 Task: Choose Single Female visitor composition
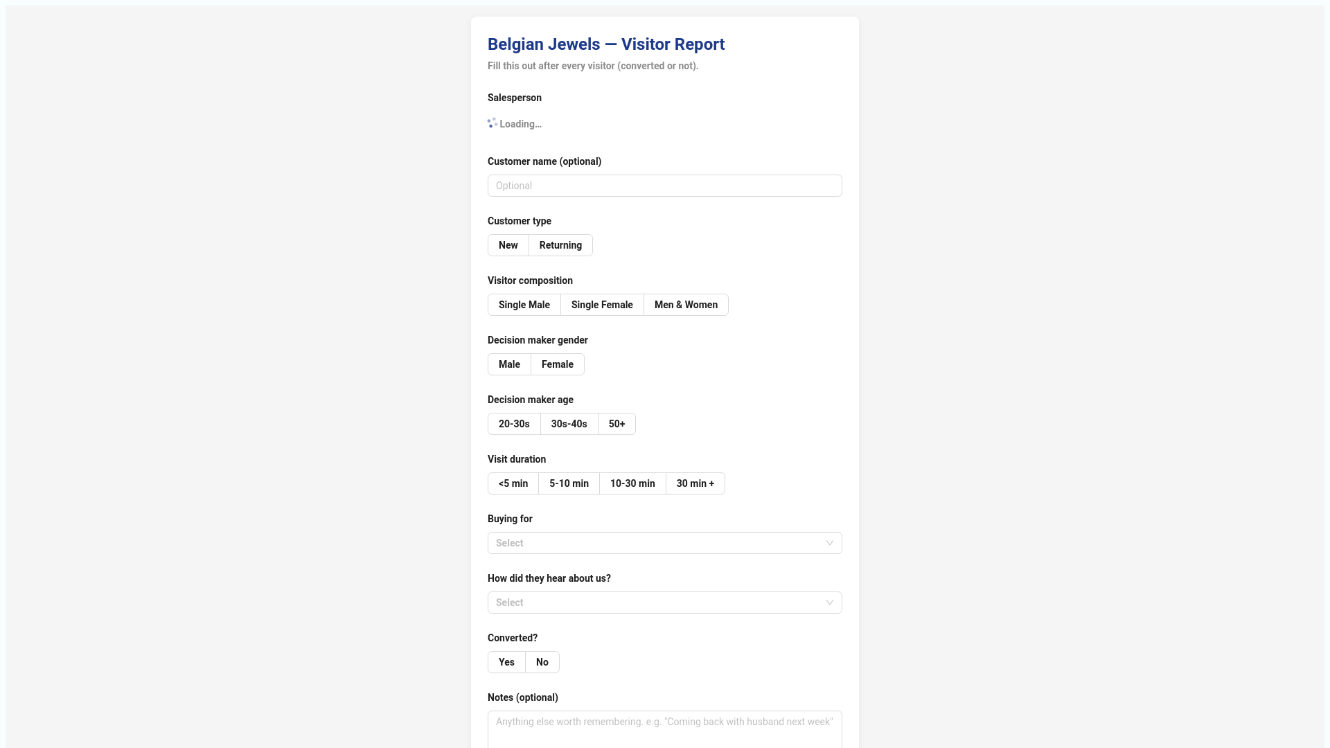pos(602,305)
